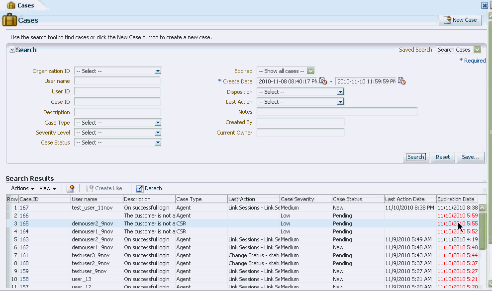Screen dimensions: 492x291
Task: Sort by Description column header
Action: pyautogui.click(x=149, y=199)
